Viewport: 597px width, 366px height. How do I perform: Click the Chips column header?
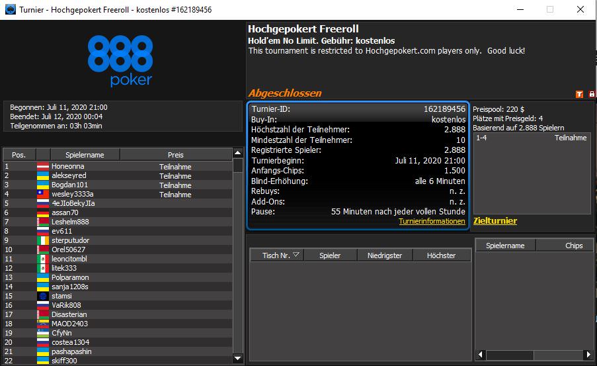574,245
